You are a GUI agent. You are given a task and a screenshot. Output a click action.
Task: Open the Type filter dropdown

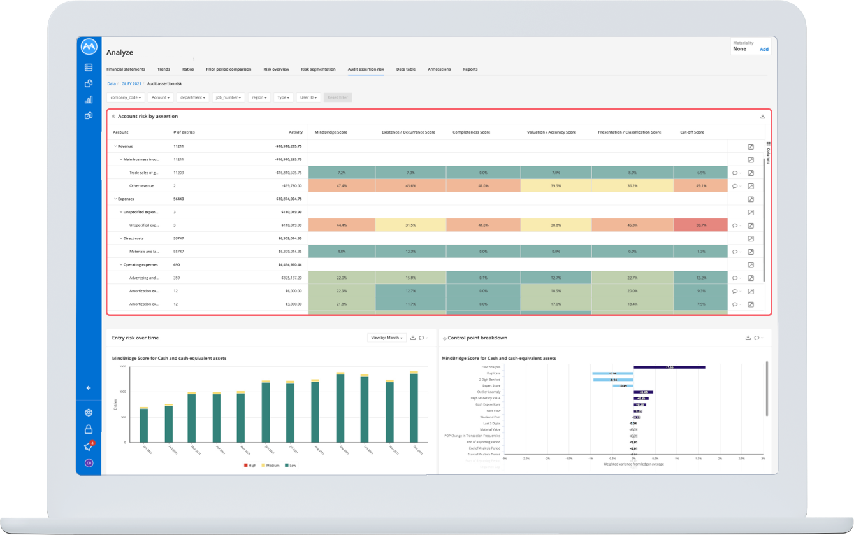click(284, 97)
